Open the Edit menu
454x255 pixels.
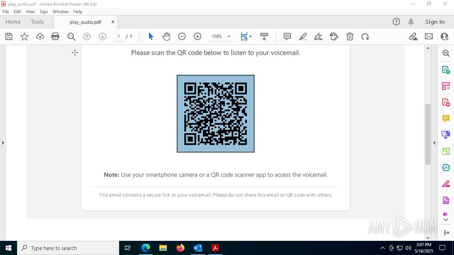[x=17, y=12]
